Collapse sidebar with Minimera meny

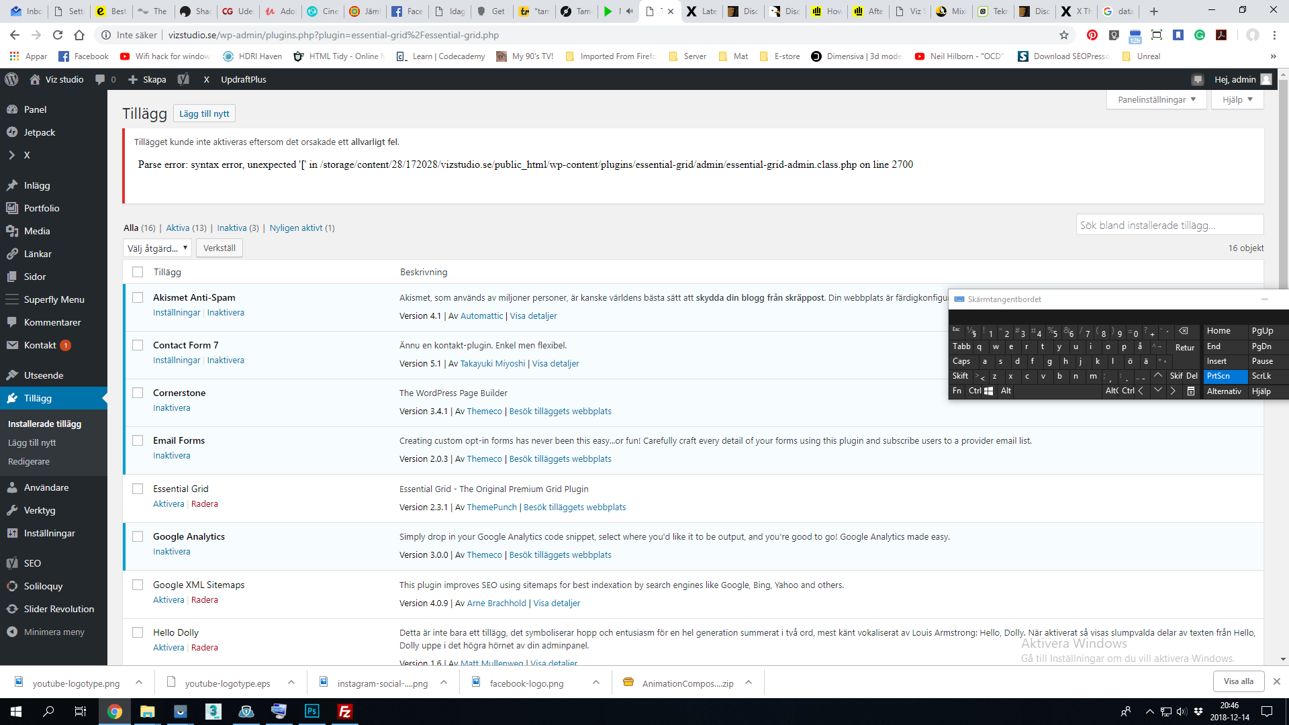point(54,632)
